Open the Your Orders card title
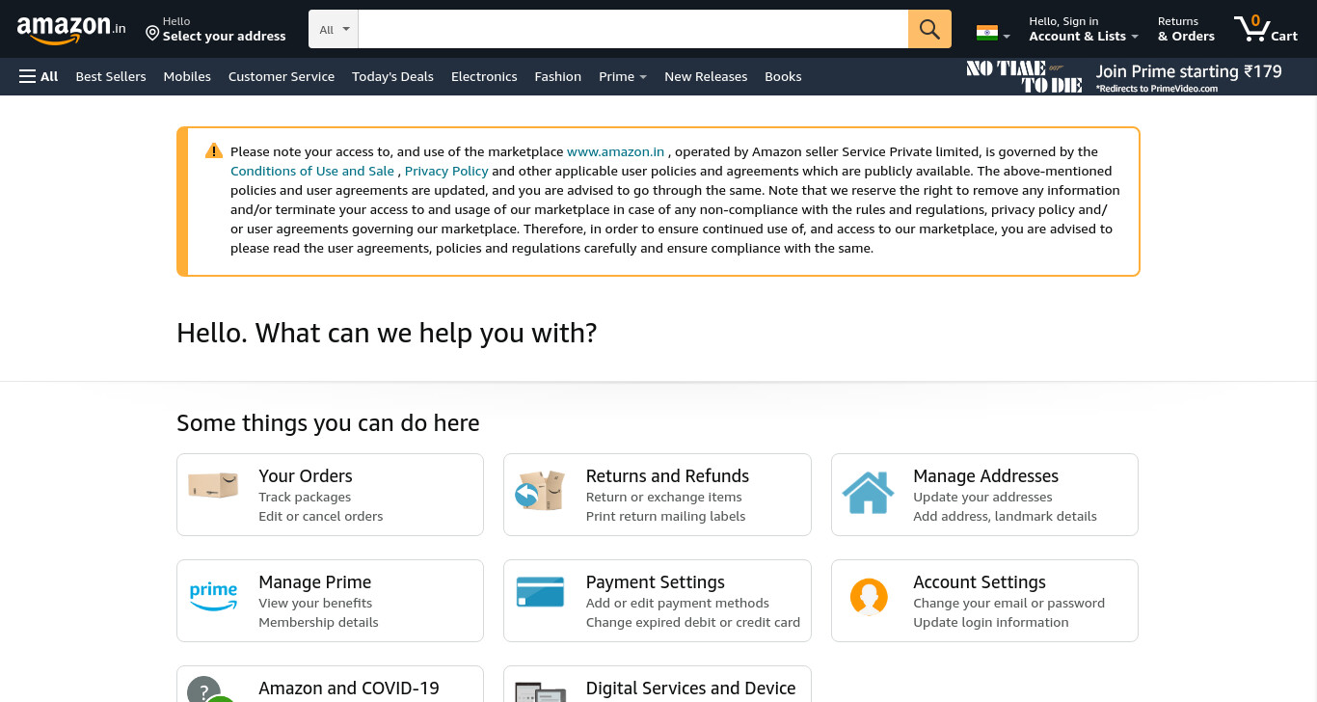The height and width of the screenshot is (702, 1317). 306,475
